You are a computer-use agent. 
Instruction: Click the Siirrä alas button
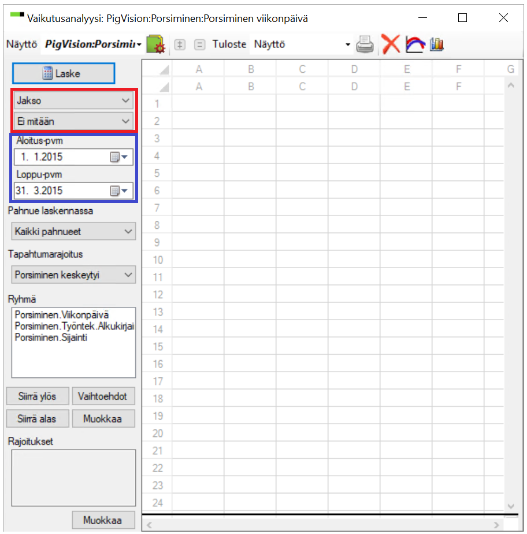pyautogui.click(x=38, y=418)
